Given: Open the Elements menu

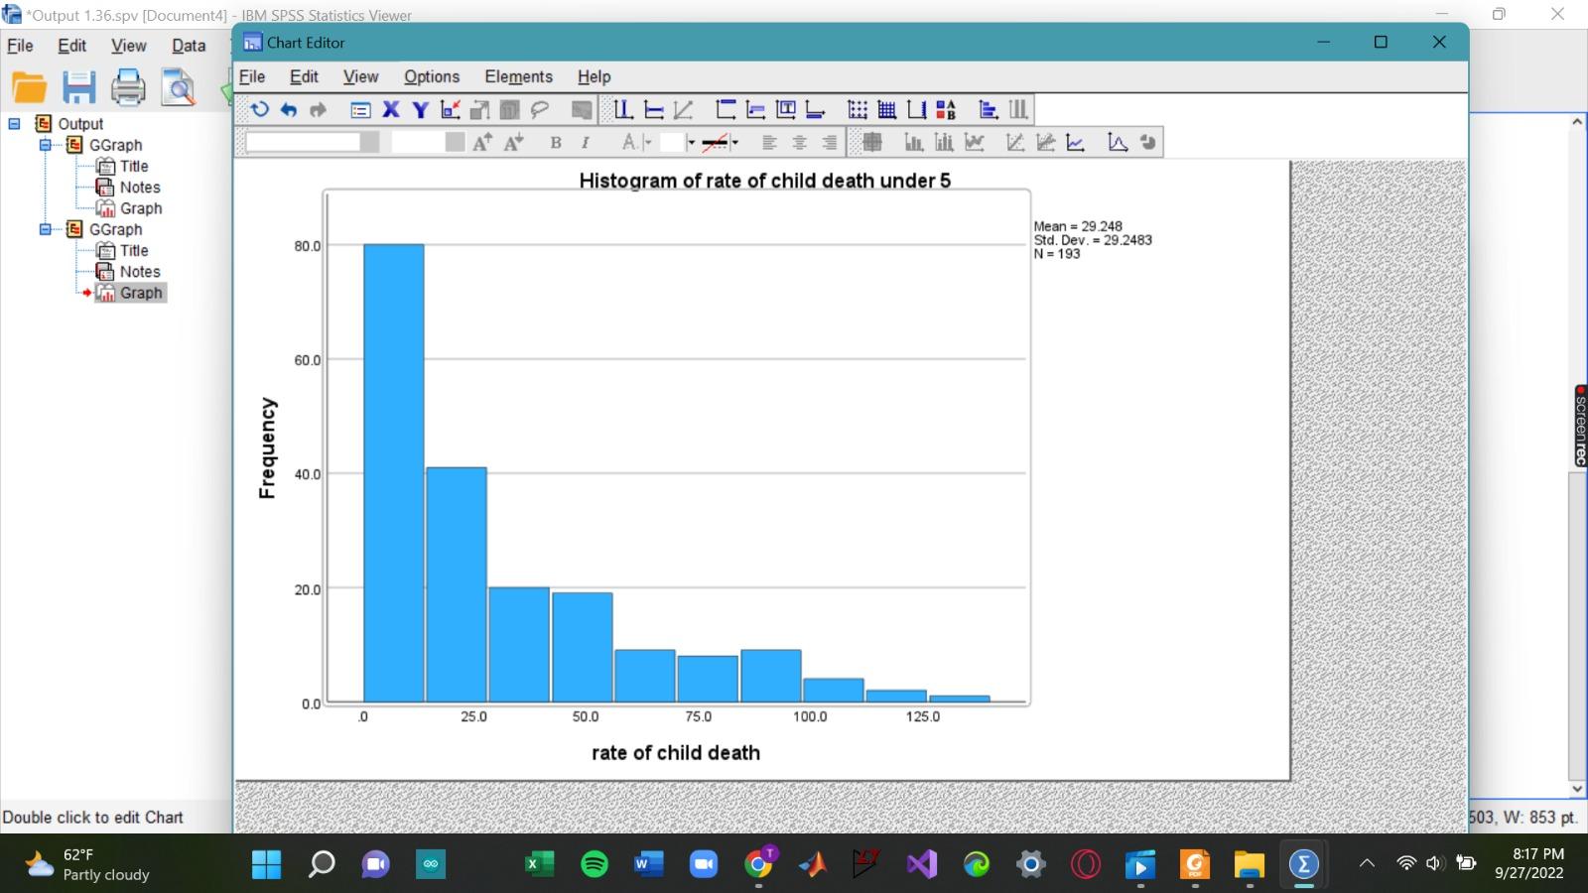Looking at the screenshot, I should tap(518, 76).
